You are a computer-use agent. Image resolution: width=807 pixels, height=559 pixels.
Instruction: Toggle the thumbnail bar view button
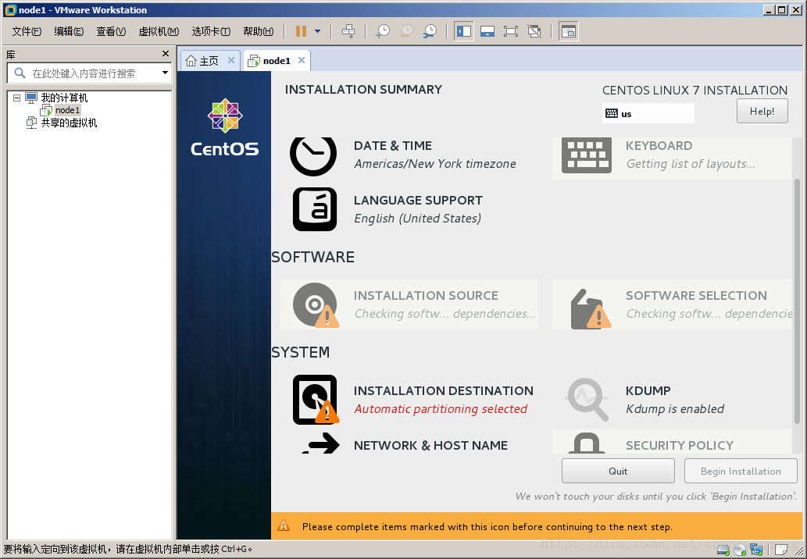point(487,31)
